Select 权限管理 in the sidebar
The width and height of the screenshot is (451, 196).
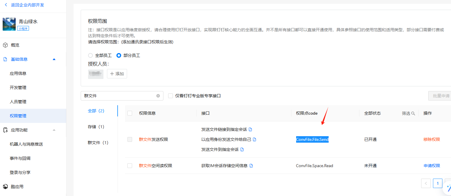(x=33, y=116)
